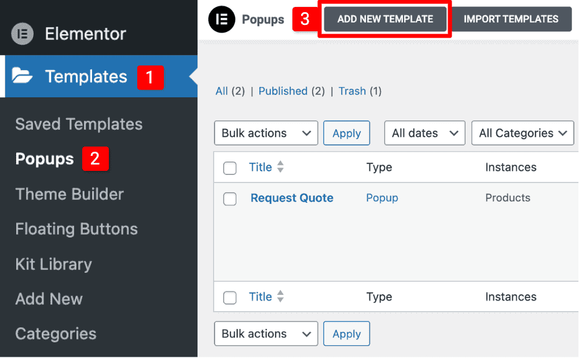The width and height of the screenshot is (579, 358).
Task: Click the Import Templates button
Action: (x=511, y=19)
